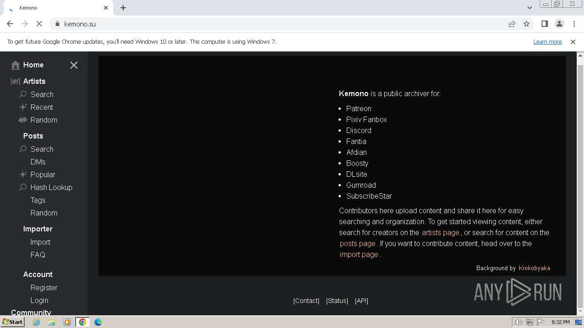Open the FAQ menu item
This screenshot has width=584, height=328.
point(38,255)
